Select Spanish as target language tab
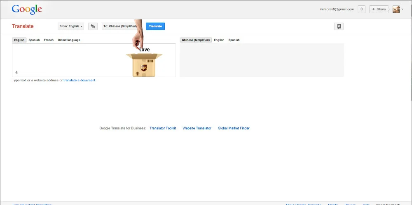 point(234,40)
